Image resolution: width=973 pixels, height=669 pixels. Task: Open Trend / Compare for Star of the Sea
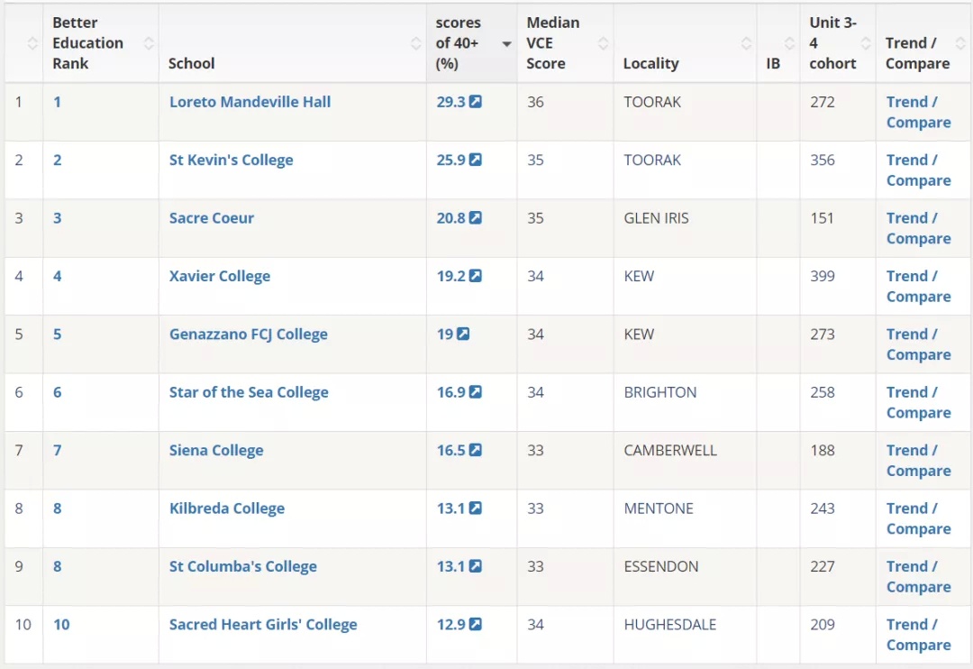(918, 402)
